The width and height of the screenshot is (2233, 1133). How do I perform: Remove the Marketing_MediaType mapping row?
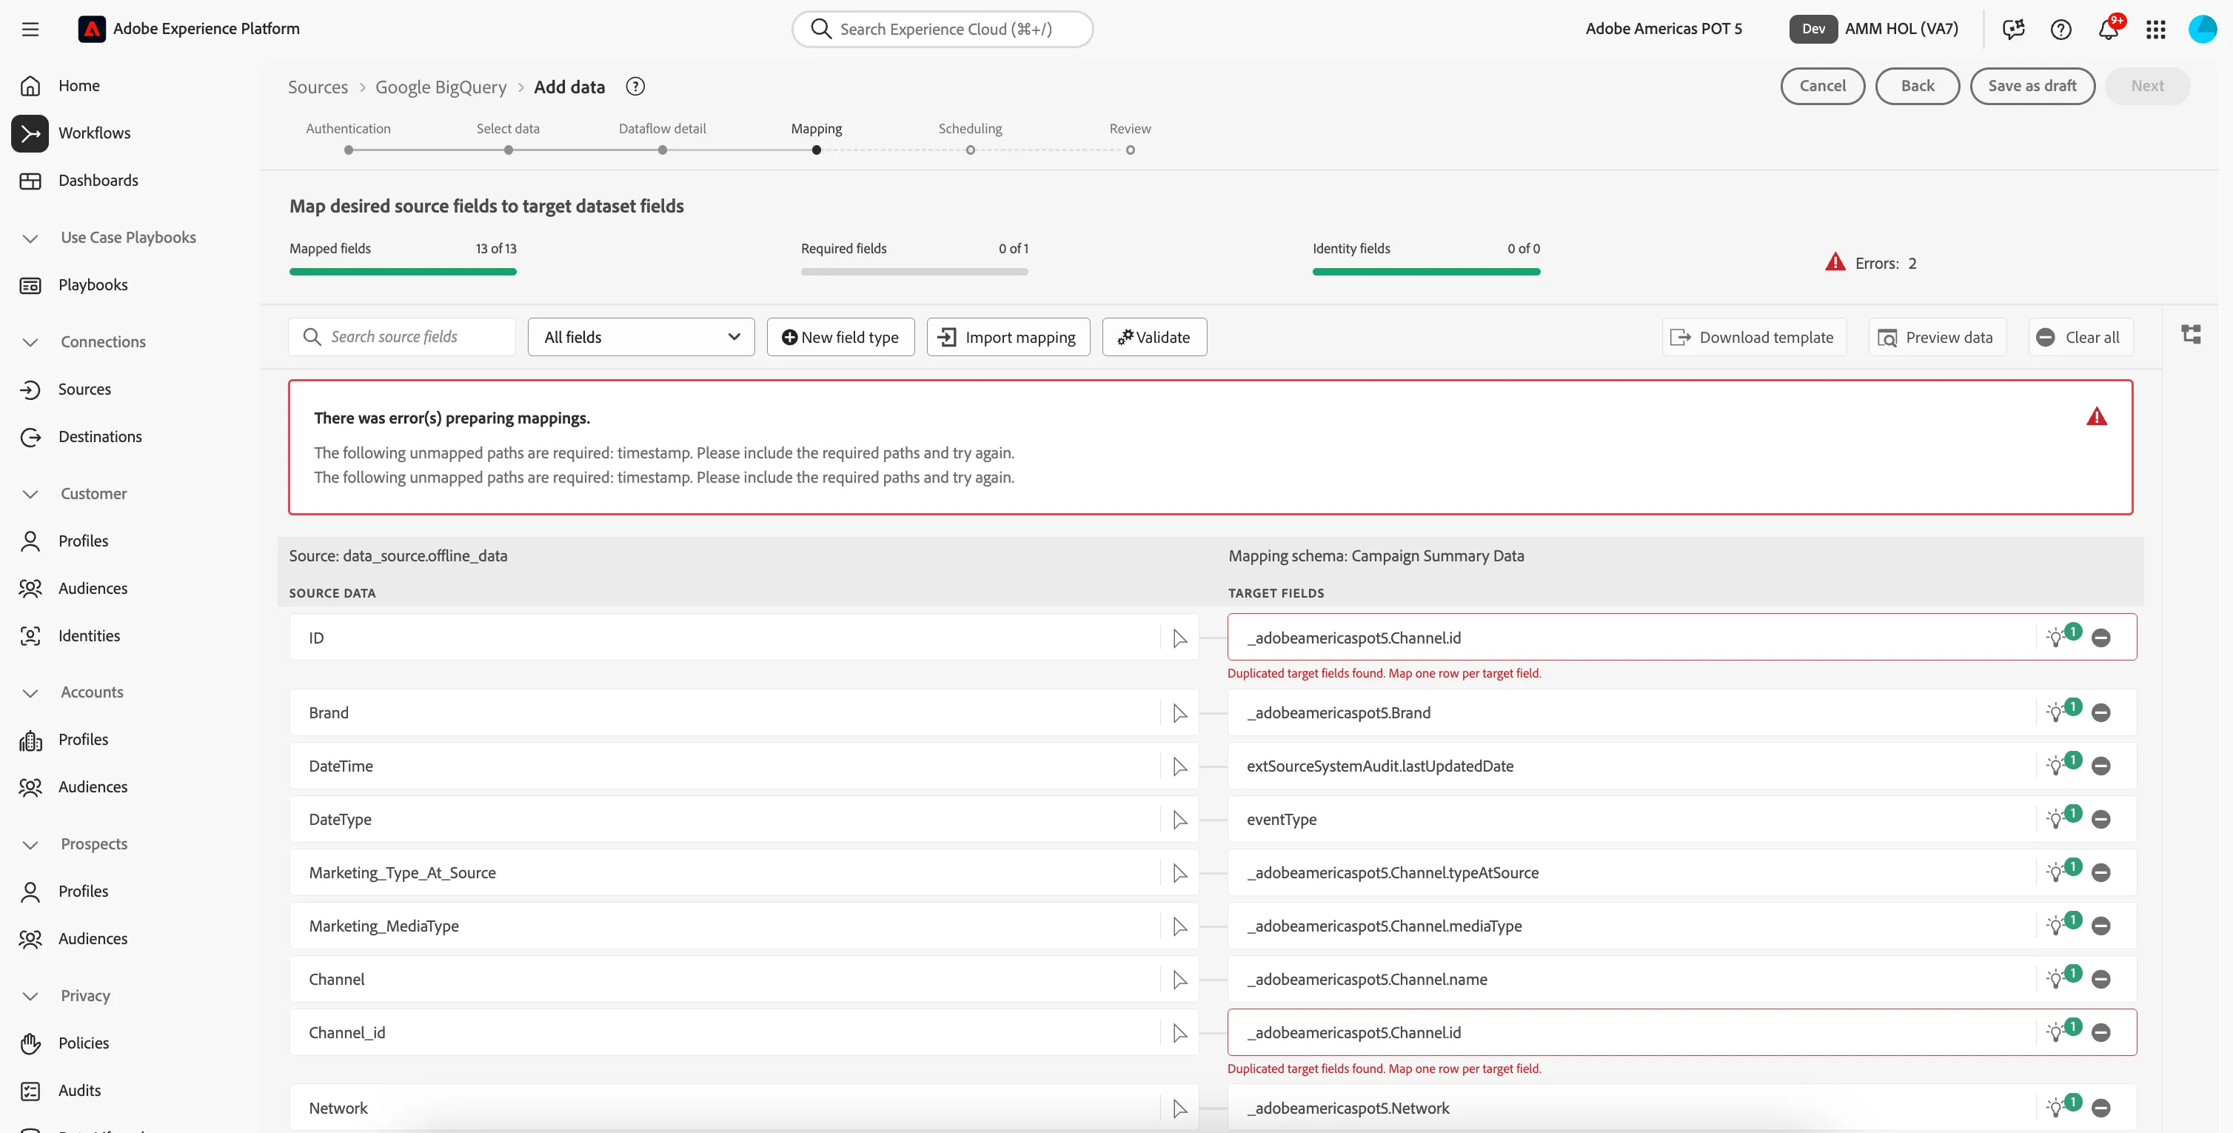[x=2100, y=925]
